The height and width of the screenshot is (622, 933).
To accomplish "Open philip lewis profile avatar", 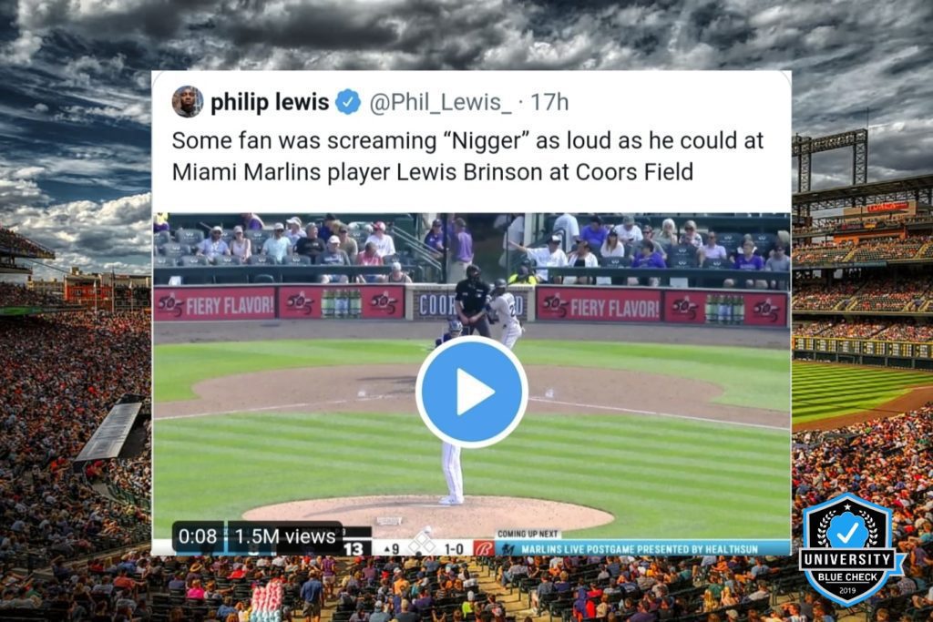I will click(x=188, y=102).
